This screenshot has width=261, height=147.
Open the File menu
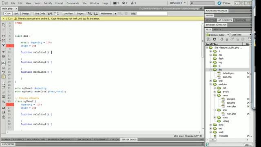point(13,3)
